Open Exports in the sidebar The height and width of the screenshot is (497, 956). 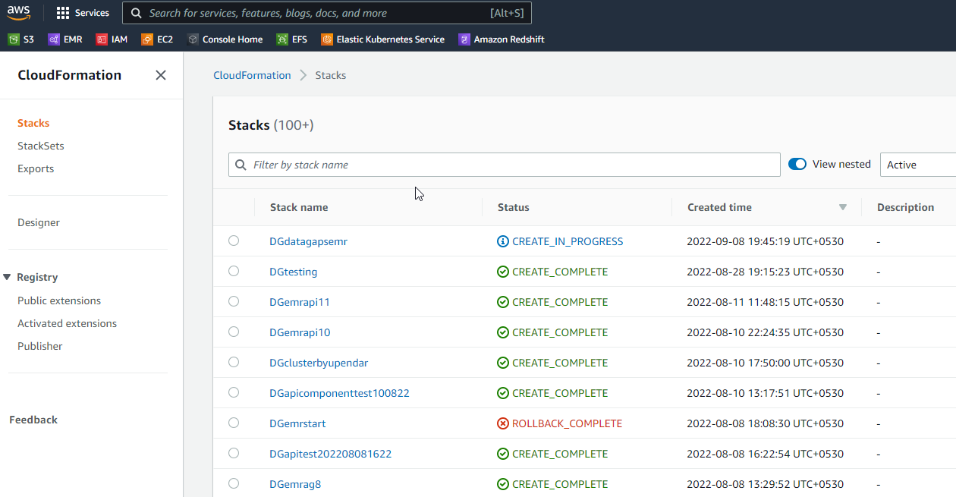tap(36, 168)
